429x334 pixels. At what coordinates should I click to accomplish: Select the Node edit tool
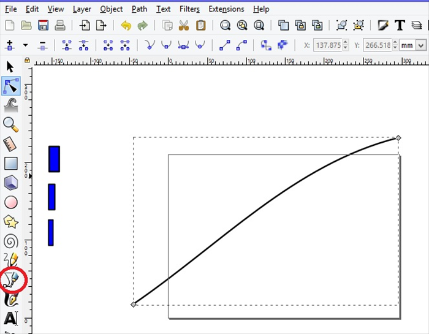click(x=11, y=86)
